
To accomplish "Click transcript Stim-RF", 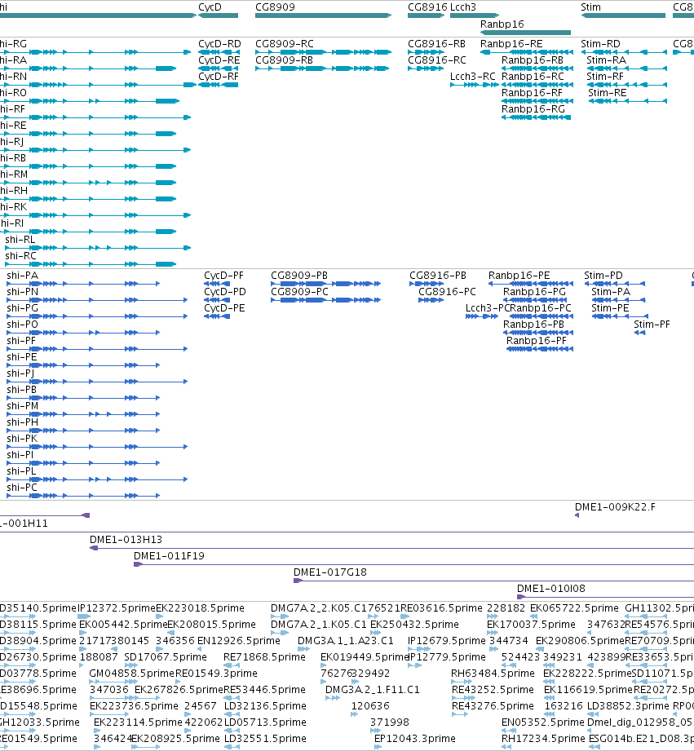I will 605,76.
